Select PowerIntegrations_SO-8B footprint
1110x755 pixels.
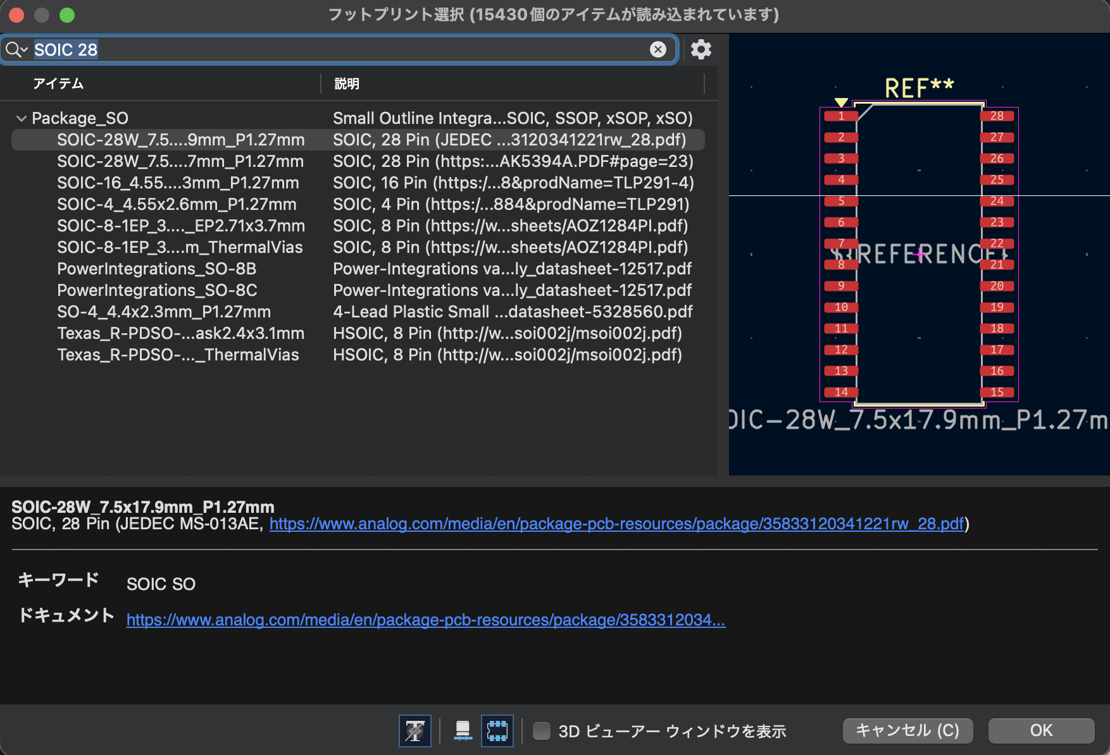point(157,269)
